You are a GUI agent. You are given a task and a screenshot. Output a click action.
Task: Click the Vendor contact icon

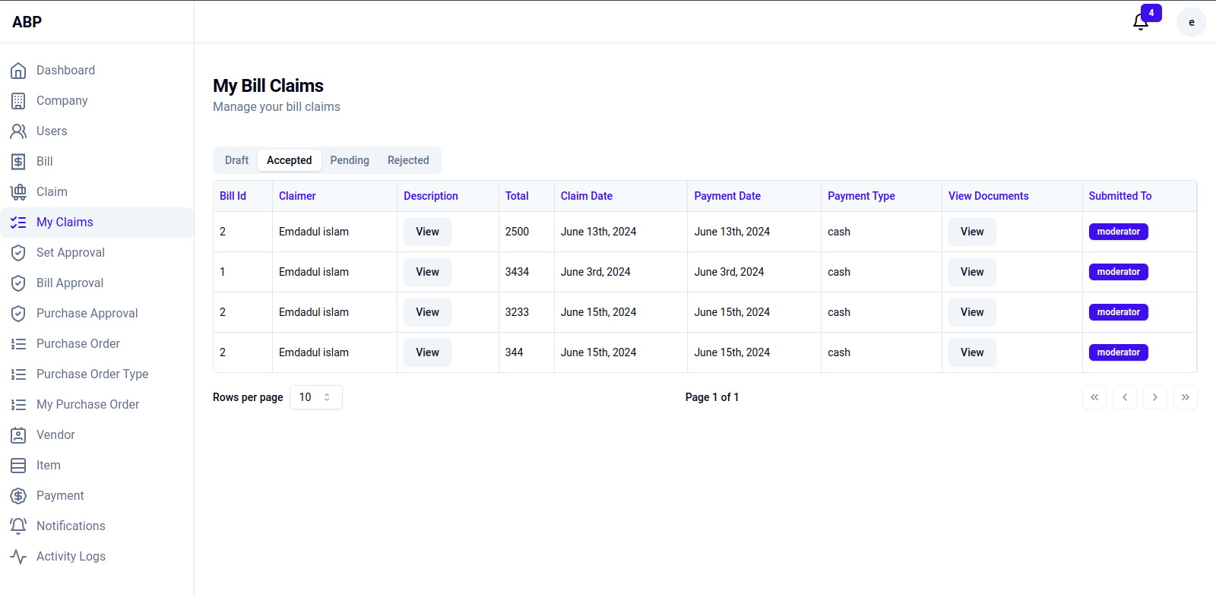[18, 435]
